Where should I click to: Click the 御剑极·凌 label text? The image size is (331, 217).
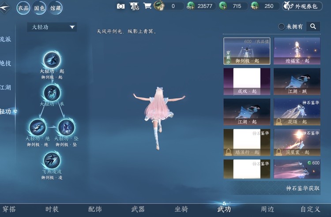click(52, 178)
